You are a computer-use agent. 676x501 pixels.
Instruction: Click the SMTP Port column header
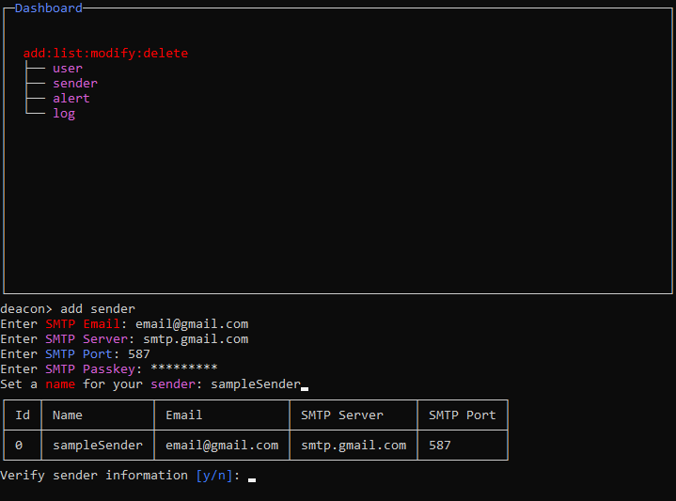click(x=463, y=415)
